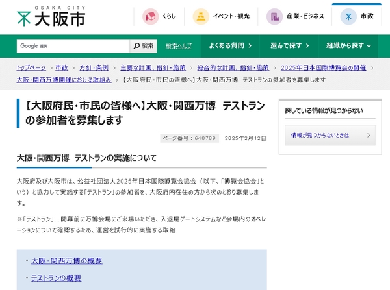Click ページ番号：640789 label

[189, 138]
